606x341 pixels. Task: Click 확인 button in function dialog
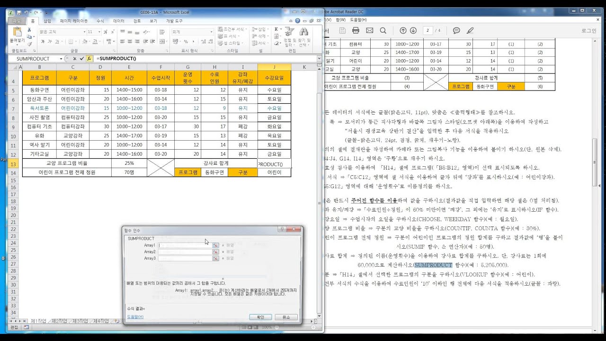pyautogui.click(x=261, y=317)
